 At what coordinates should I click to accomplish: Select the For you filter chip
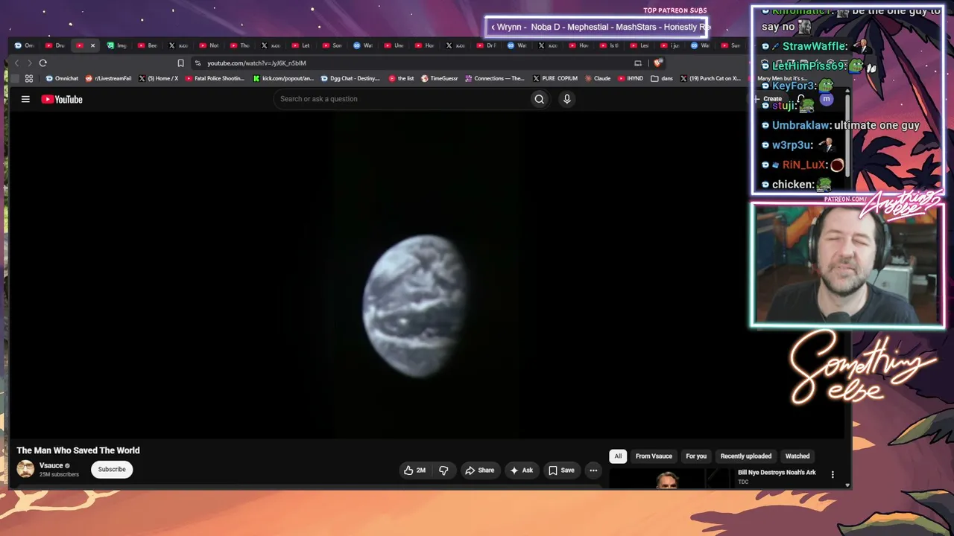point(696,456)
